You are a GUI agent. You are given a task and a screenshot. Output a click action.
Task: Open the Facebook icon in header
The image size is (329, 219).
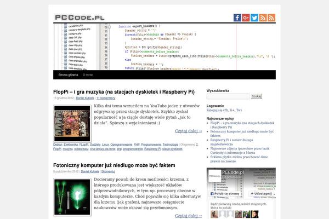[x=237, y=18]
